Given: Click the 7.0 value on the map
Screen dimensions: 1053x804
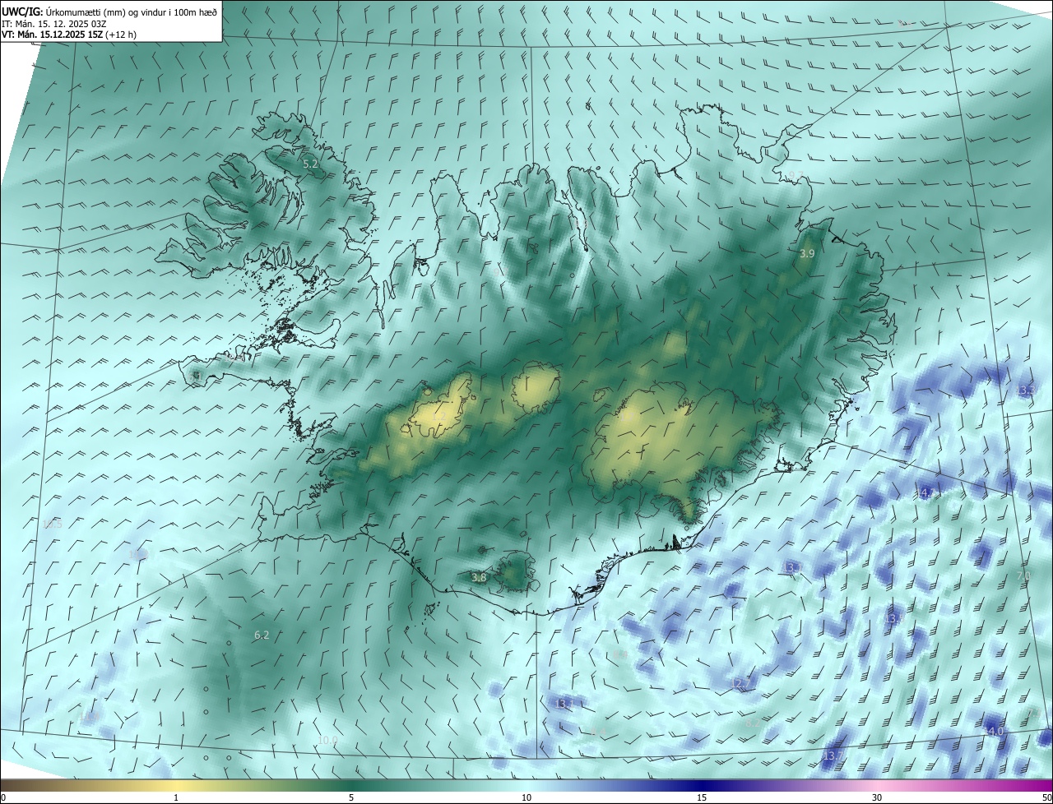Looking at the screenshot, I should coord(1024,575).
